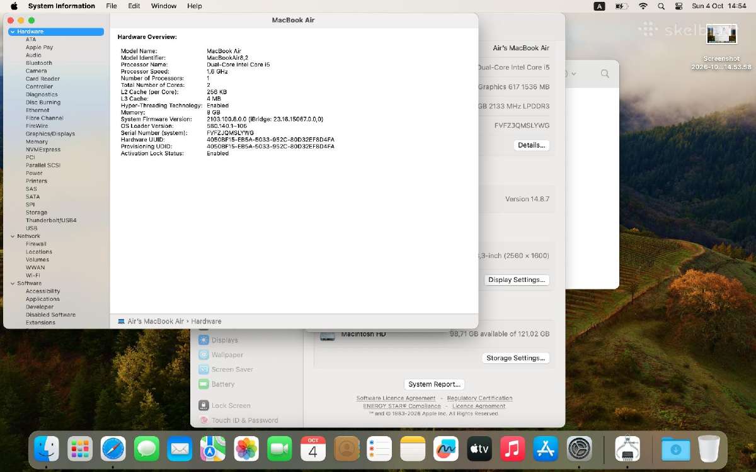Open the System Information app menu
The image size is (756, 472).
coord(62,6)
